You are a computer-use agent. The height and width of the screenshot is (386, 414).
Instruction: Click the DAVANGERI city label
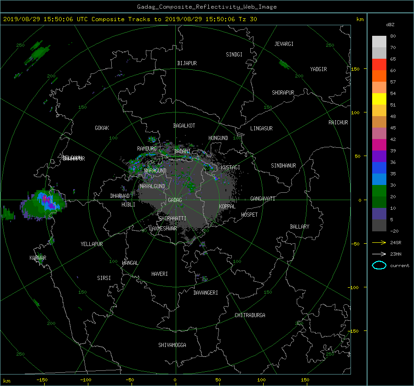tap(206, 293)
